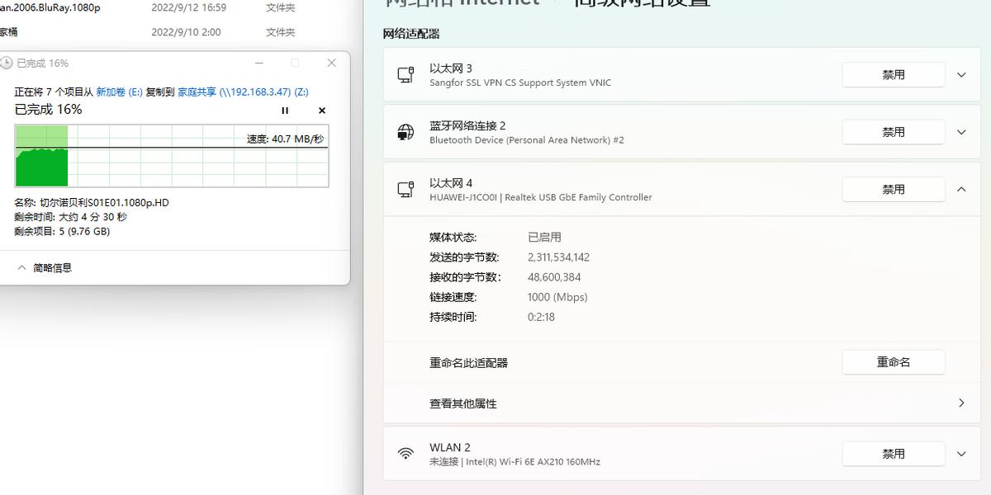Click the Wi-Fi icon next to WLAN 2
Viewport: 991px width, 495px height.
point(405,453)
